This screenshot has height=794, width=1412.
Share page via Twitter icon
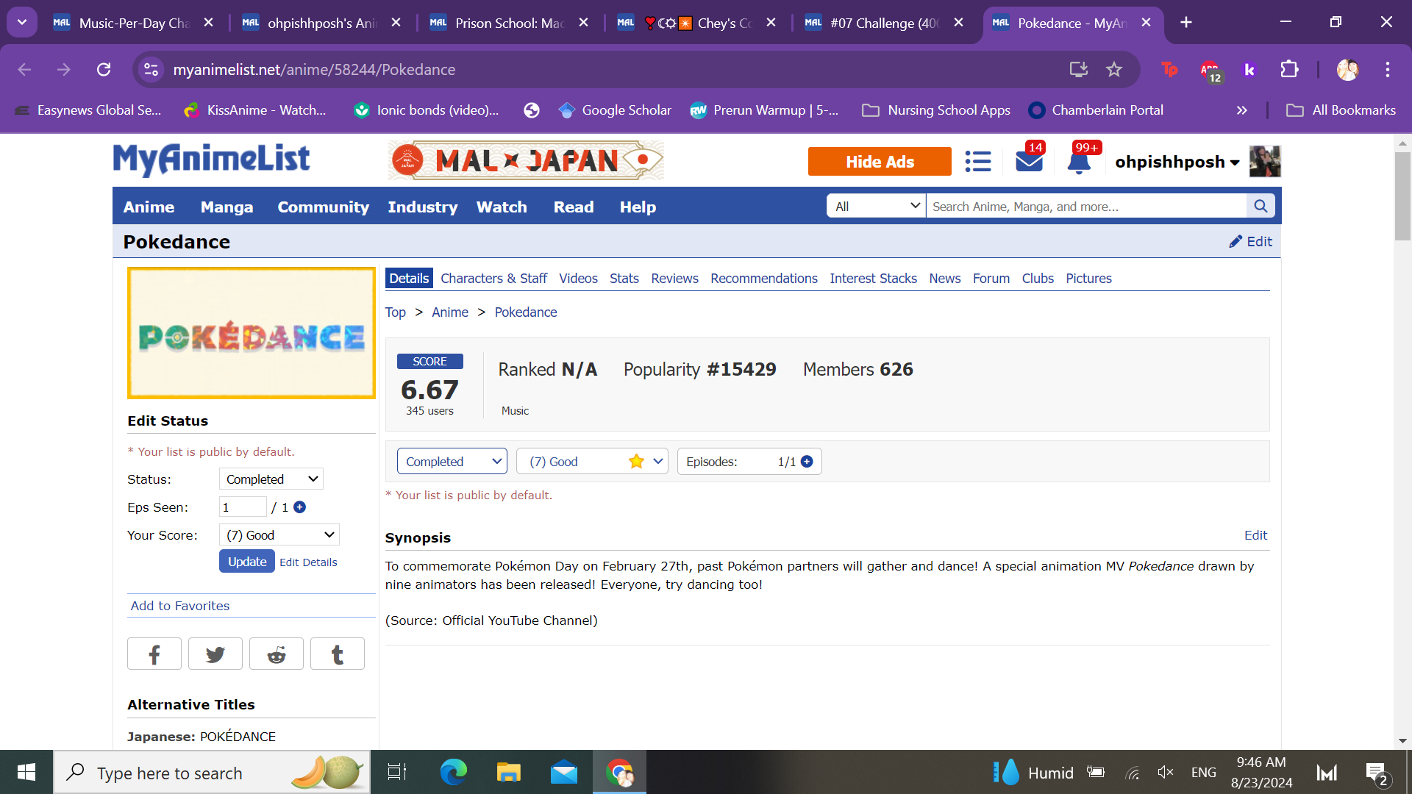[215, 654]
